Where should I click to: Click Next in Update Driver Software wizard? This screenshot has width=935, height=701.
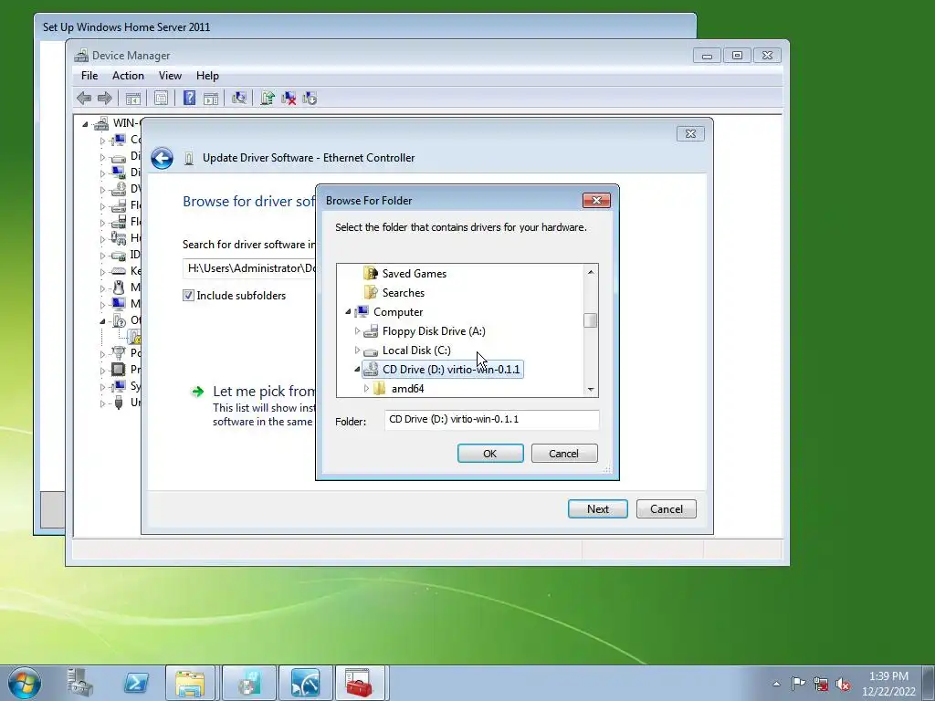tap(597, 508)
